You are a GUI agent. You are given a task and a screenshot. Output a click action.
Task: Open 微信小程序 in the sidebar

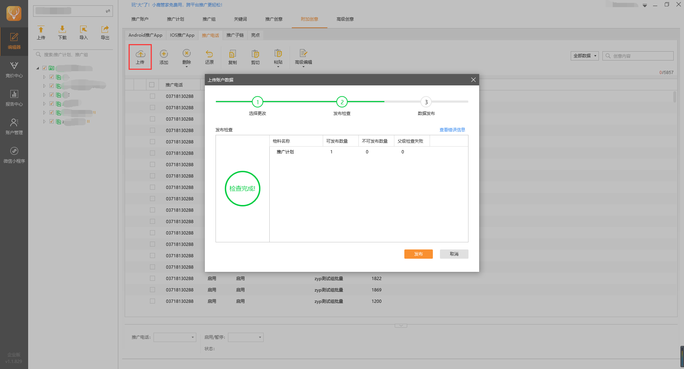click(14, 155)
